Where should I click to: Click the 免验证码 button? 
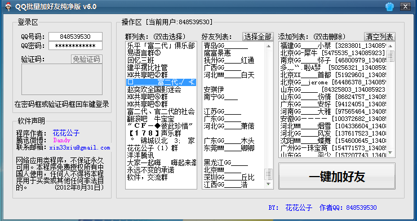click(87, 59)
